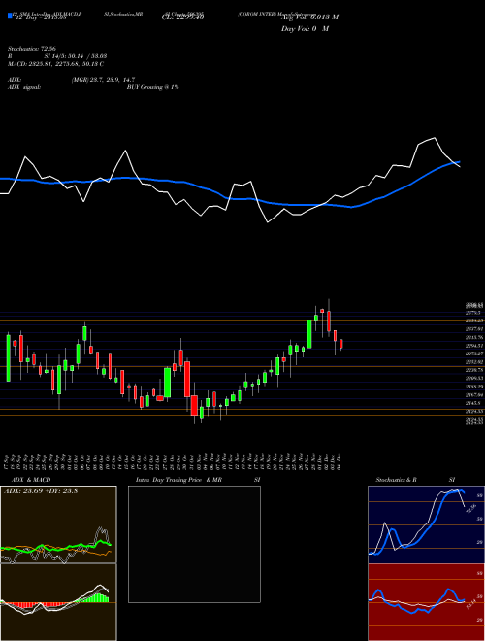Screen dimensions: 485x641
Task: Click the 72.56 value in Stochastics chart
Action: [470, 509]
